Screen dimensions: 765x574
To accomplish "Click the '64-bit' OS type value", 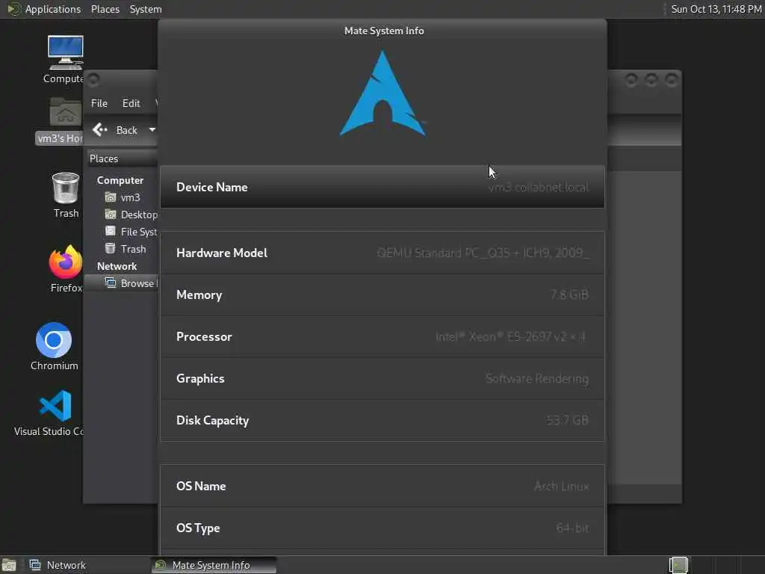I will tap(573, 528).
